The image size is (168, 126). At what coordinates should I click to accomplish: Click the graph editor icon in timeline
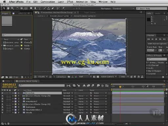[107, 86]
